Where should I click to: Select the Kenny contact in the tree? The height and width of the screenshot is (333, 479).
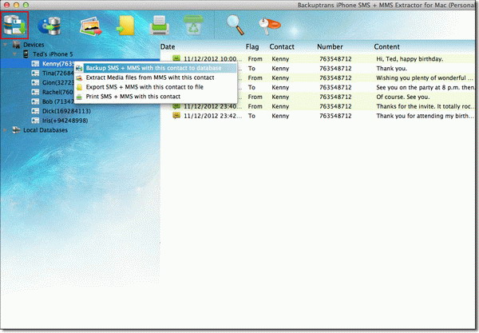coord(58,64)
